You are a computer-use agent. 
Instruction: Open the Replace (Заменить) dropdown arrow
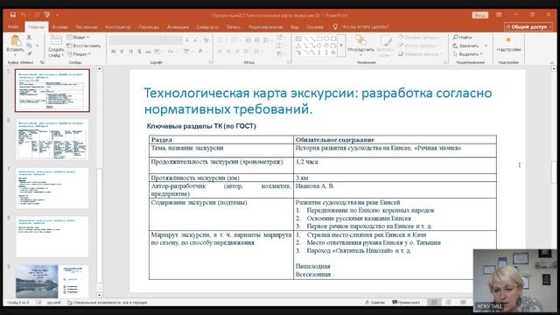pyautogui.click(x=486, y=45)
